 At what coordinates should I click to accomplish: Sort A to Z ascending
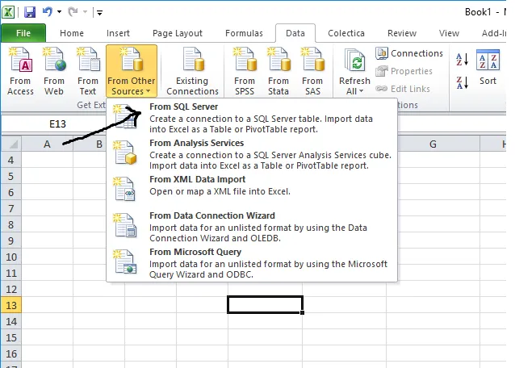tap(462, 60)
